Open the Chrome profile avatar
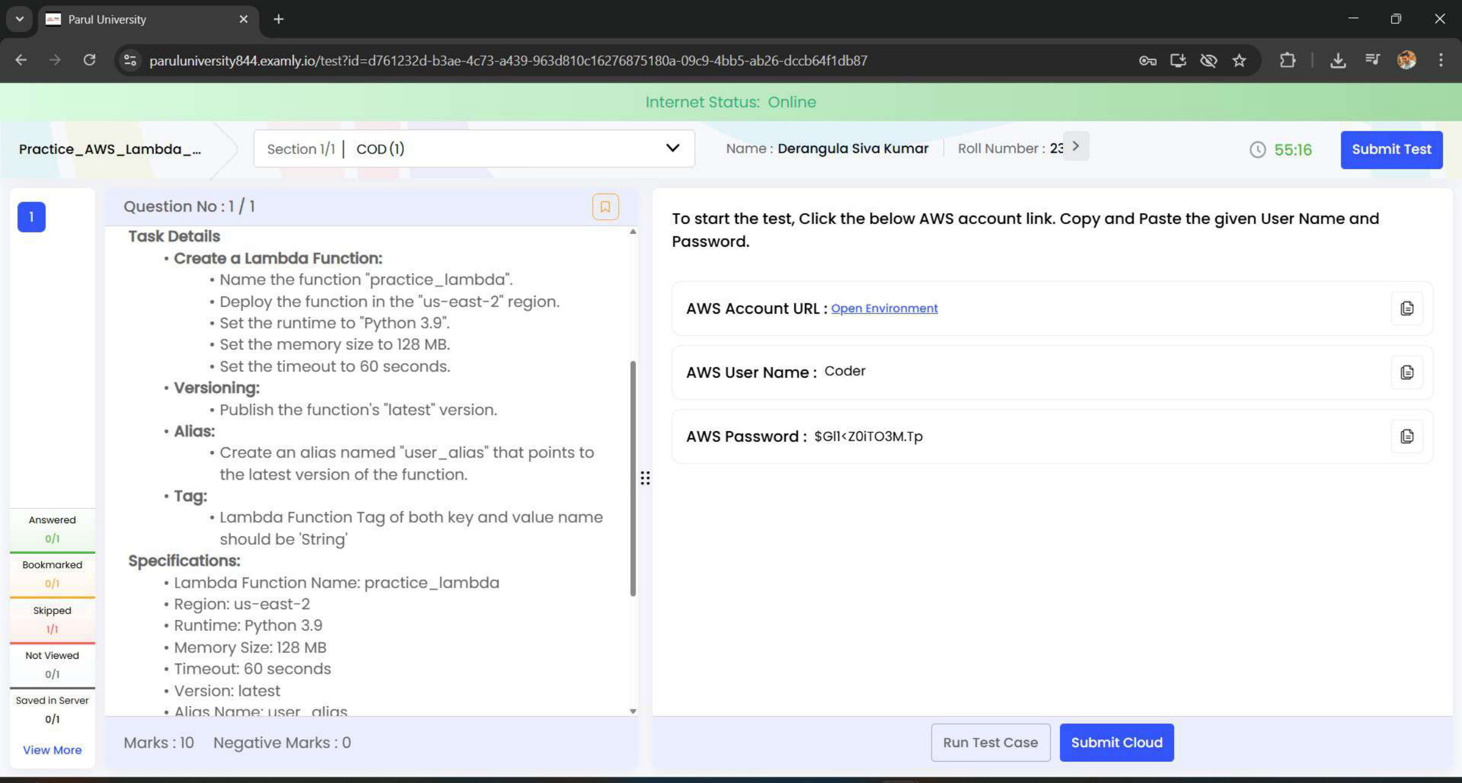This screenshot has width=1462, height=783. point(1406,60)
